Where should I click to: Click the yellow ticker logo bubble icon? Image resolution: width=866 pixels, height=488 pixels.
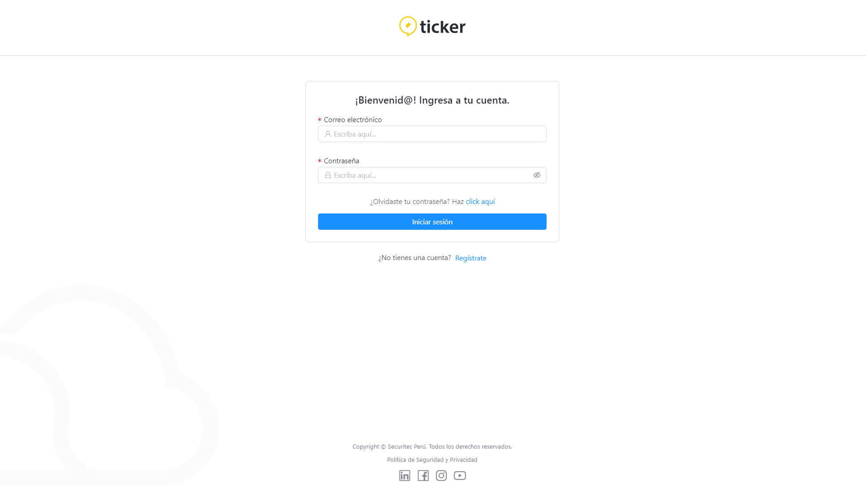tap(408, 26)
